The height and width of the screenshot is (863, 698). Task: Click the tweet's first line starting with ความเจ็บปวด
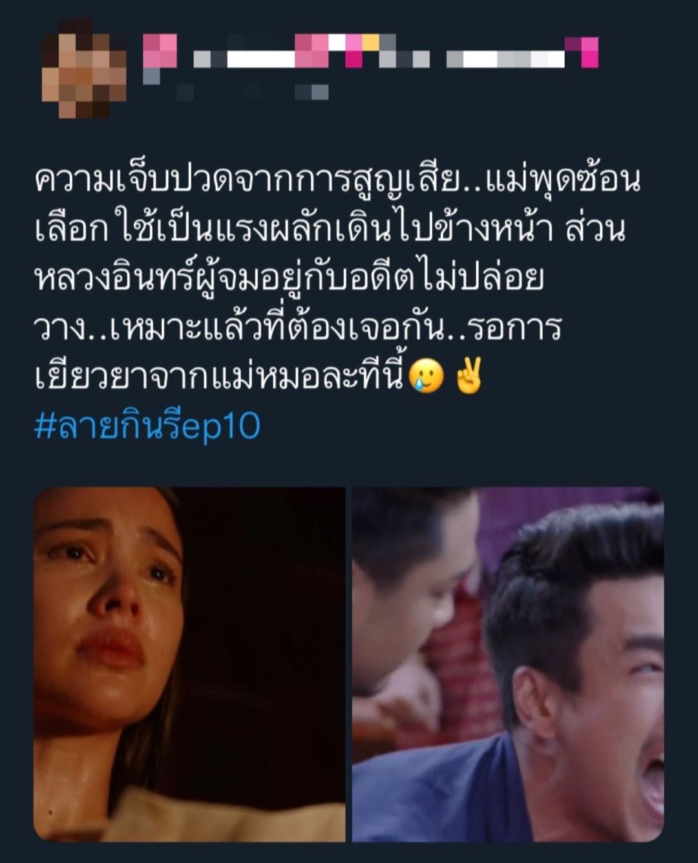coord(337,182)
